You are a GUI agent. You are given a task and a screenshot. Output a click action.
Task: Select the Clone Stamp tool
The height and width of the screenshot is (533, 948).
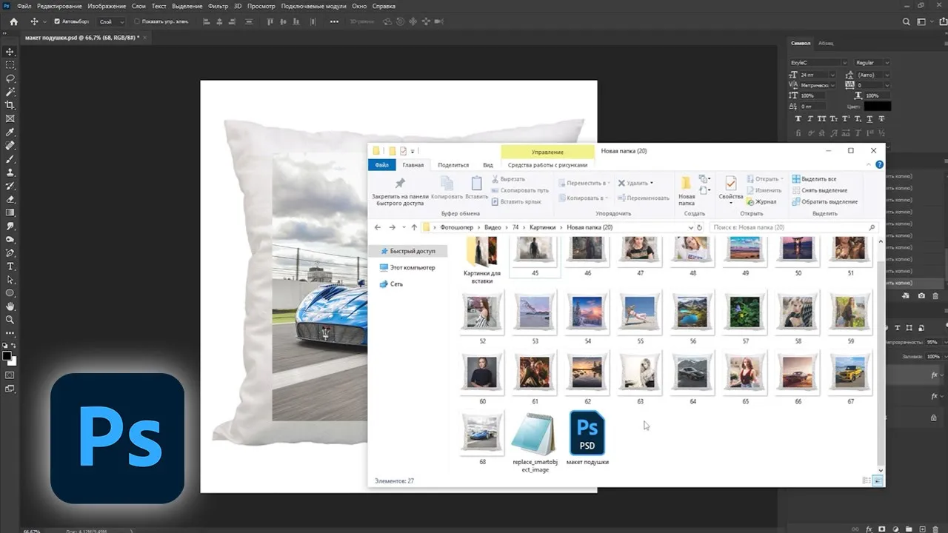click(x=10, y=172)
